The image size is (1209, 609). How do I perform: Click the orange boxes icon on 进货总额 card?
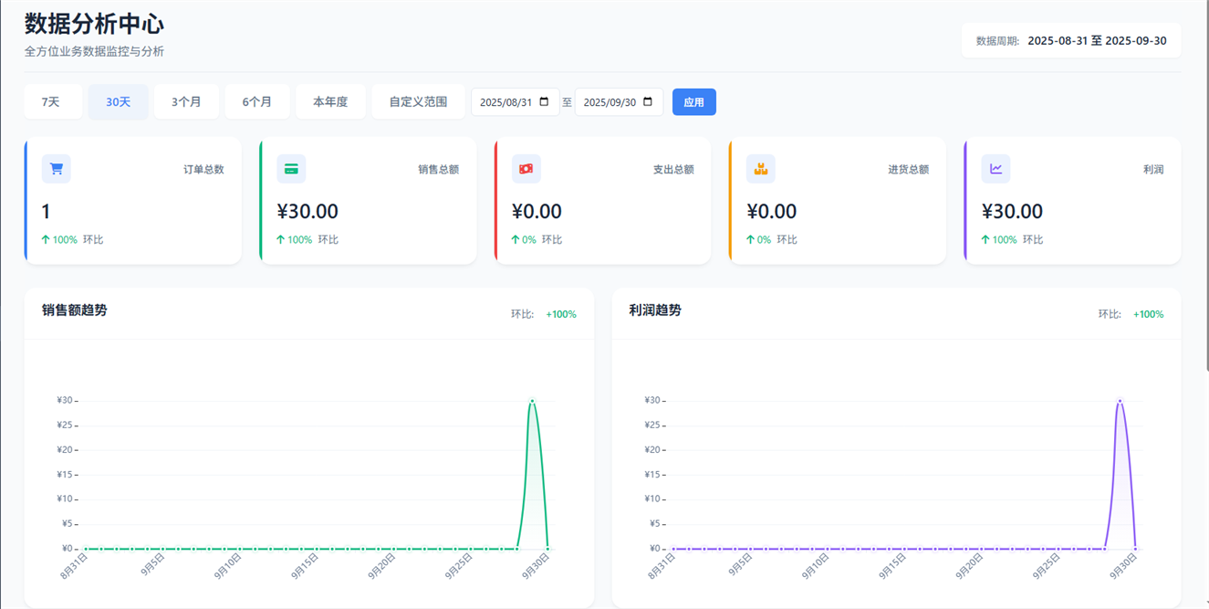pos(760,169)
